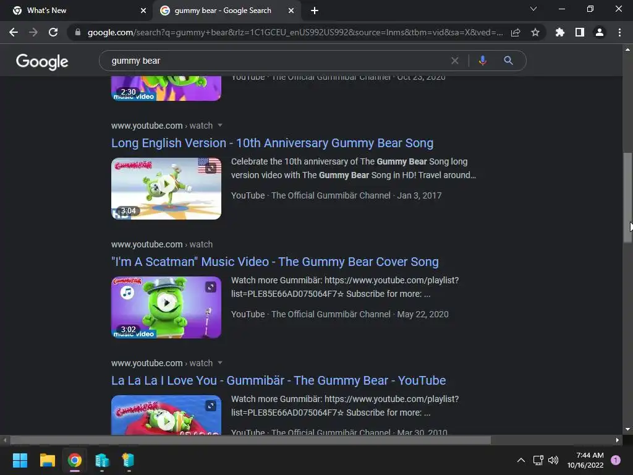Play the I'm A Scatman video thumbnail

click(x=166, y=307)
